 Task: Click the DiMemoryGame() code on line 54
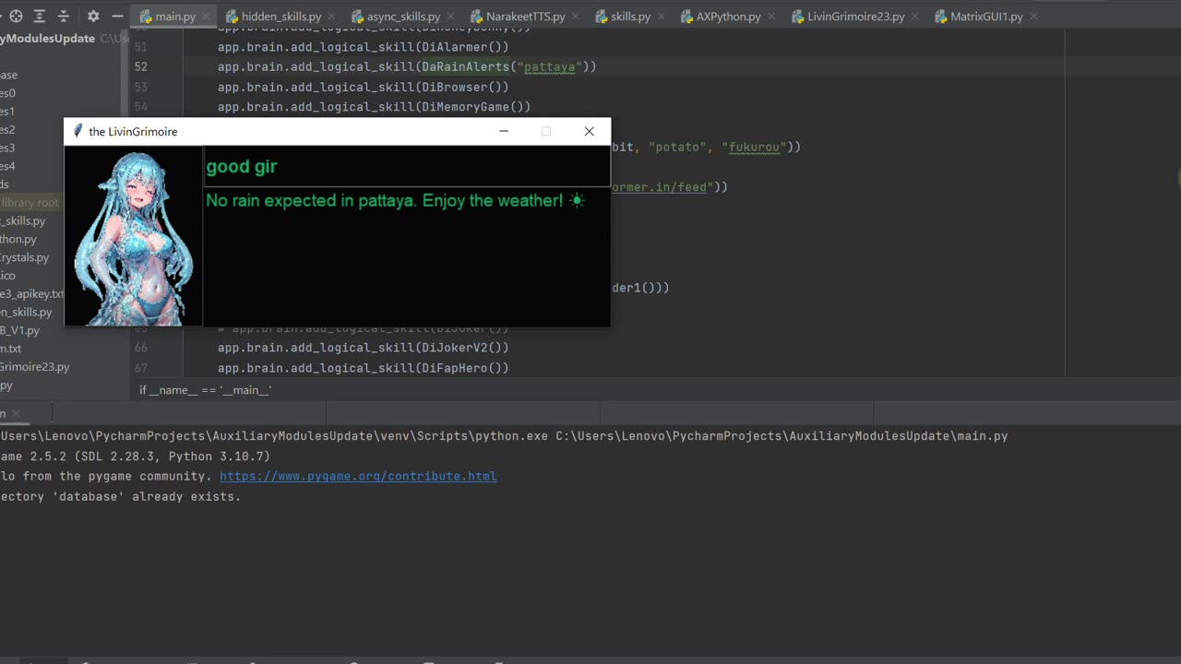(x=375, y=107)
